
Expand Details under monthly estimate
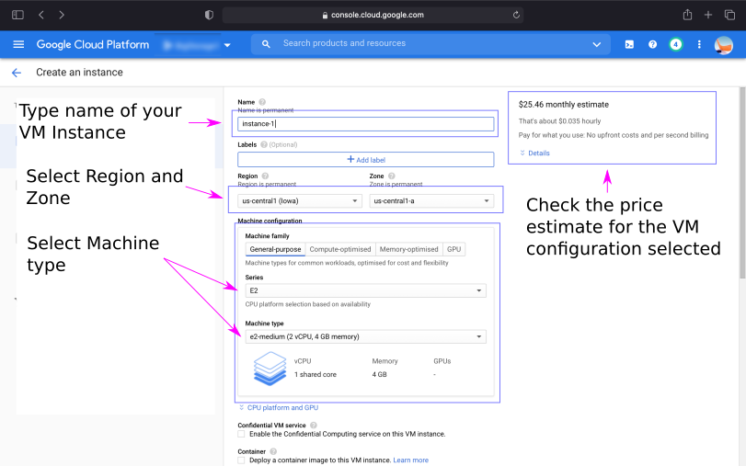[x=538, y=153]
